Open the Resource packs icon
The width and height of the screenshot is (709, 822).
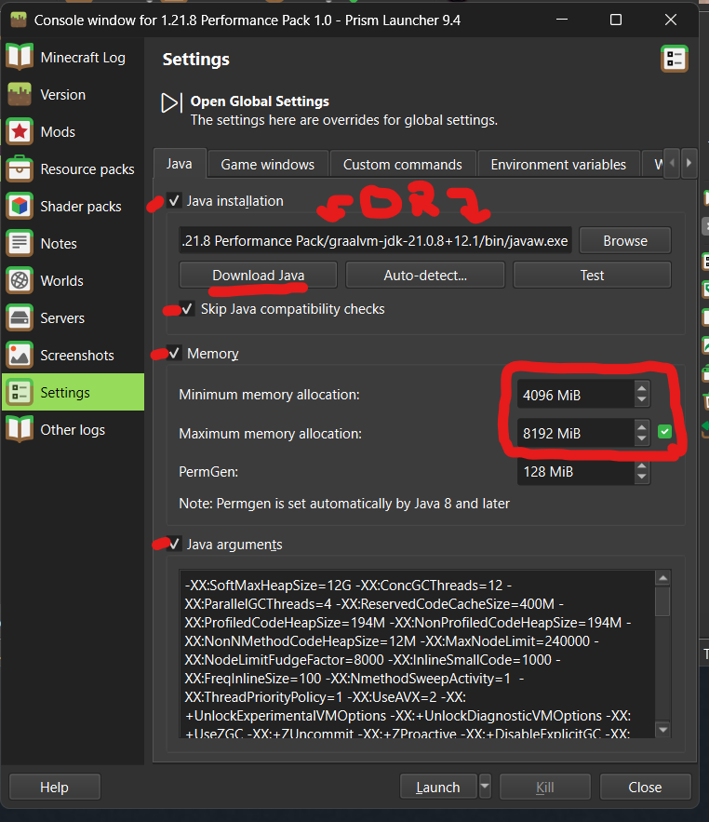pos(20,168)
